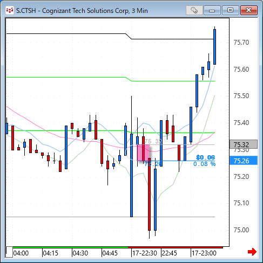The image size is (263, 263).
Task: Click the window title S.CTSH Cognizant text
Action: (82, 11)
